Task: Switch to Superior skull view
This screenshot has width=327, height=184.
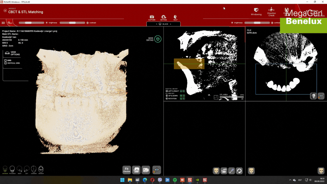Action: click(33, 170)
